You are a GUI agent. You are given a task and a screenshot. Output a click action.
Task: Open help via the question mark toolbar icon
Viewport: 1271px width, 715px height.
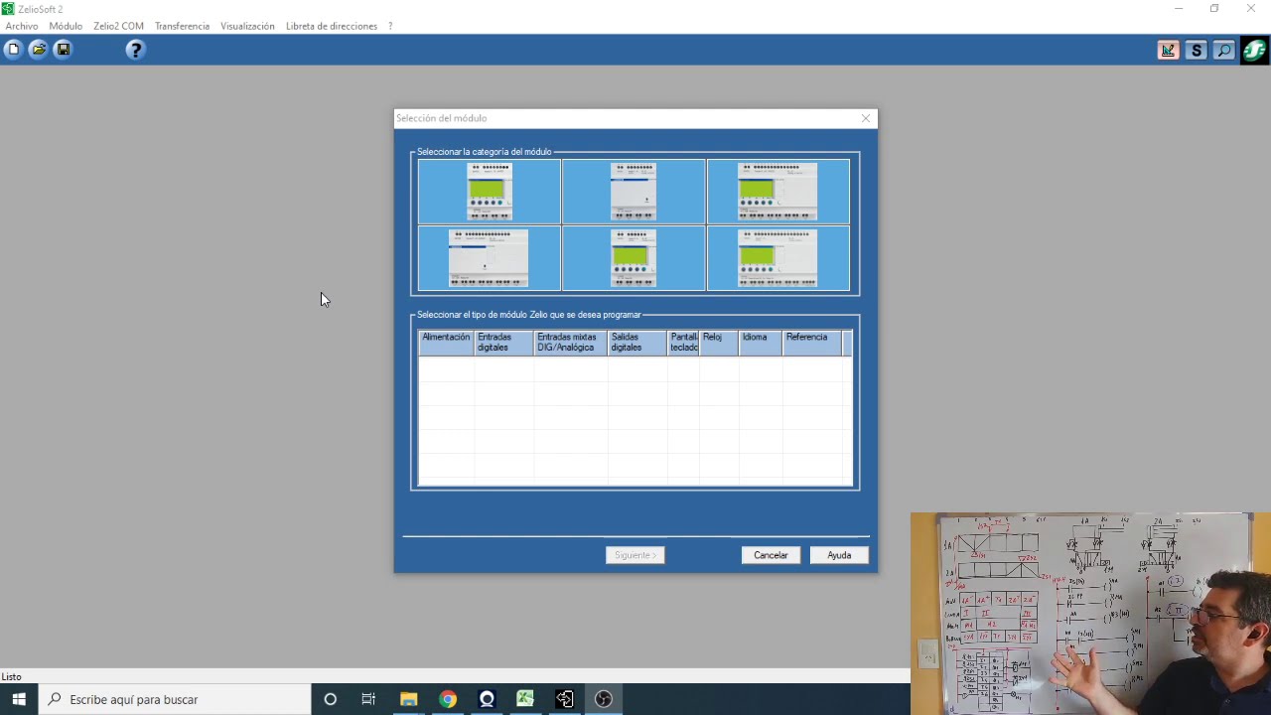136,49
